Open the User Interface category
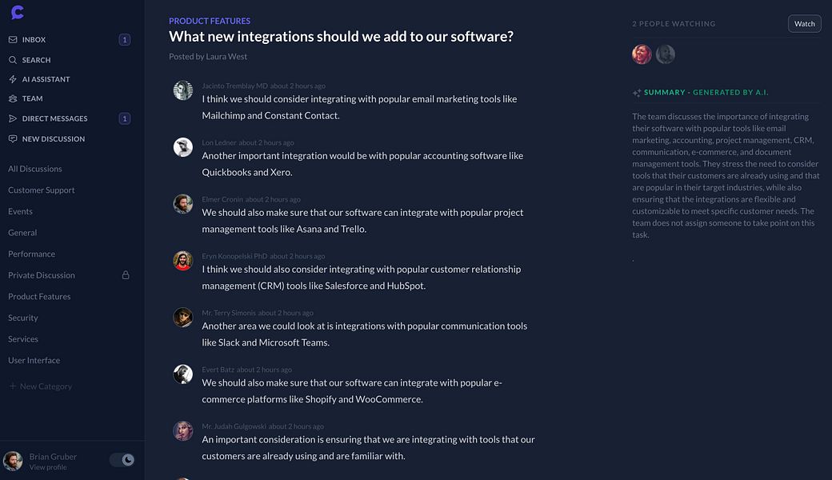 (34, 360)
